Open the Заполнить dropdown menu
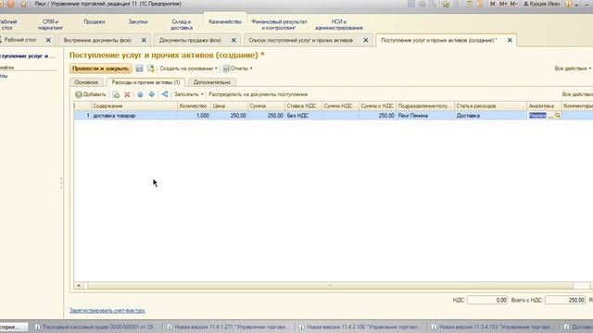The width and height of the screenshot is (593, 333). point(189,94)
